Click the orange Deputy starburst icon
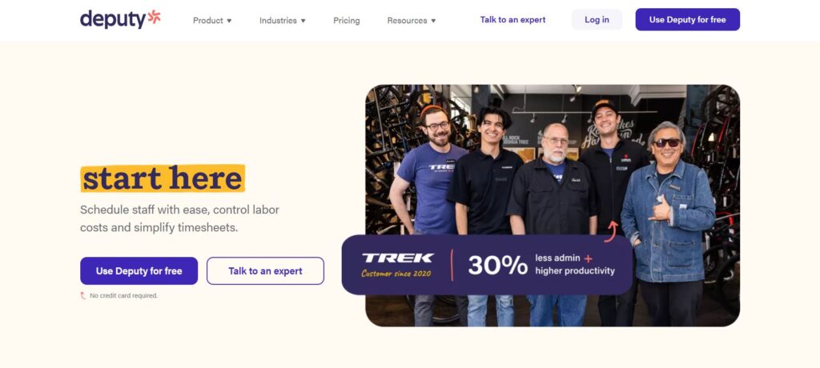Viewport: 820px width, 368px height. (x=154, y=17)
